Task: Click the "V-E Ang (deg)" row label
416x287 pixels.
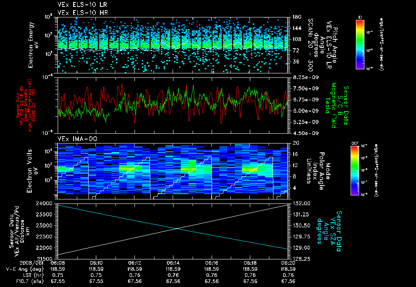Action: [25, 269]
